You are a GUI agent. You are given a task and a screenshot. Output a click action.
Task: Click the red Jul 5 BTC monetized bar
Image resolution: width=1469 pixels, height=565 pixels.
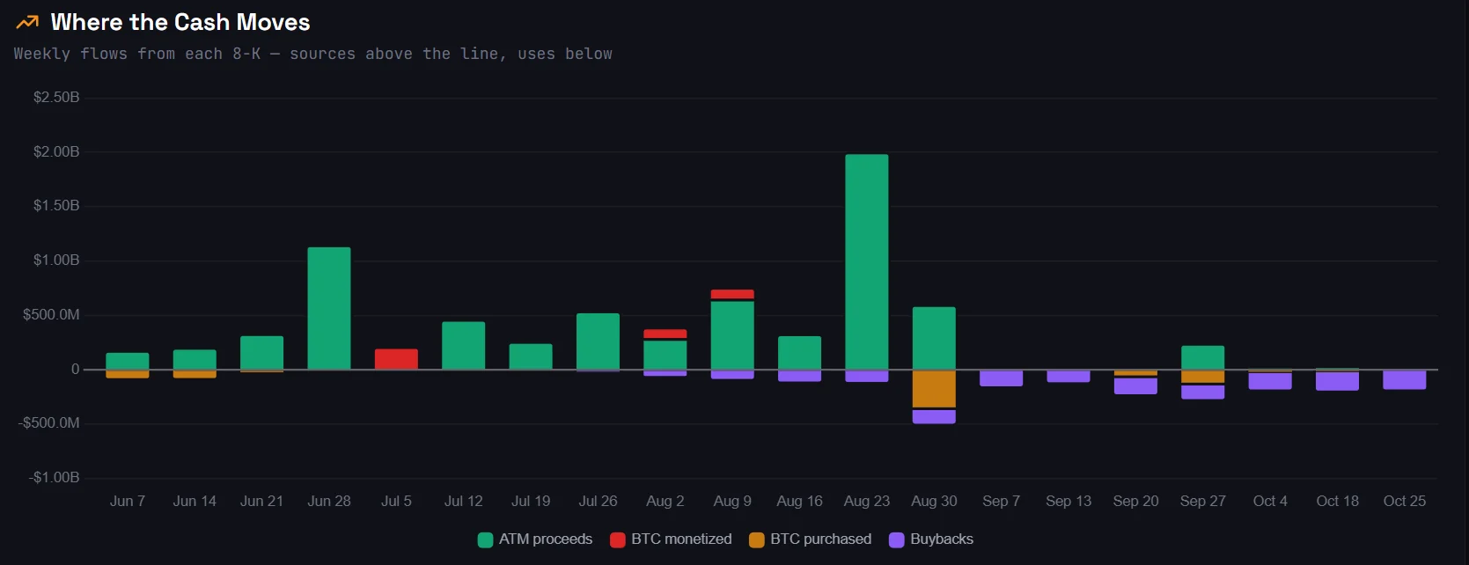396,359
